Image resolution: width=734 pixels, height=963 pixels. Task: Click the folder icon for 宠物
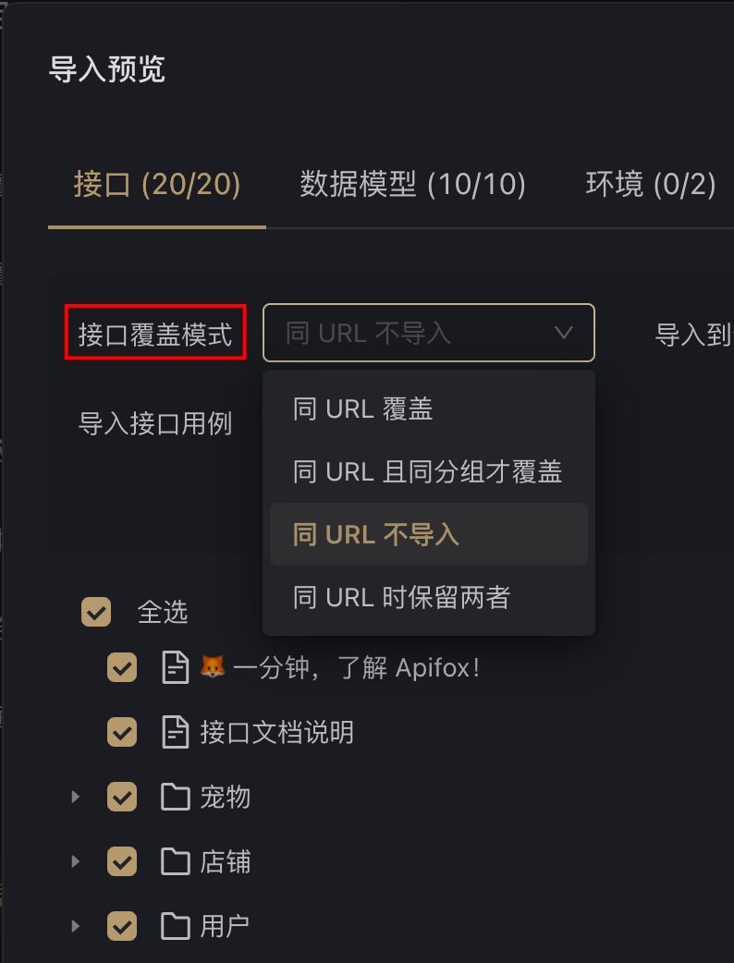pyautogui.click(x=175, y=798)
